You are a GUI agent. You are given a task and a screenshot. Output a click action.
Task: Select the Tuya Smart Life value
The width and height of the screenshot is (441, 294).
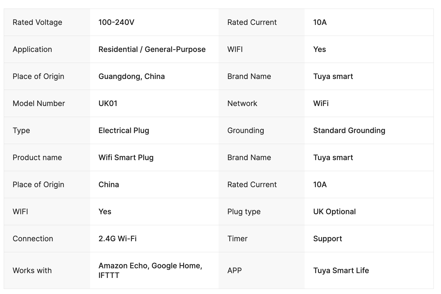pos(341,270)
